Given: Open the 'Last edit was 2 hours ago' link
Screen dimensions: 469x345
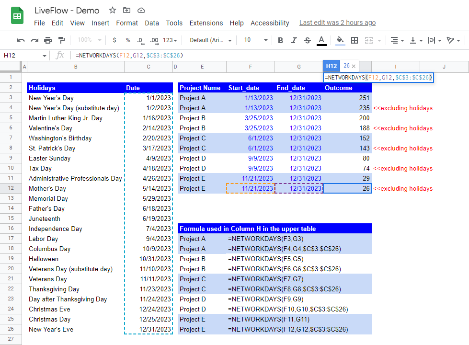Looking at the screenshot, I should tap(337, 23).
